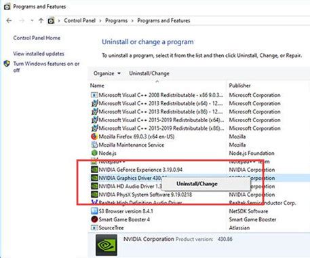This screenshot has height=258, width=310.
Task: Select NVIDIA PhysX System Software 9.19.0218
Action: click(x=145, y=195)
